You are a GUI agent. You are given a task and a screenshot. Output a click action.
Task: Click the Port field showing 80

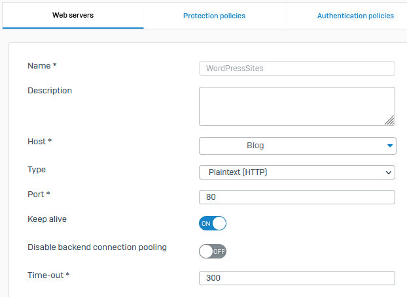click(297, 197)
